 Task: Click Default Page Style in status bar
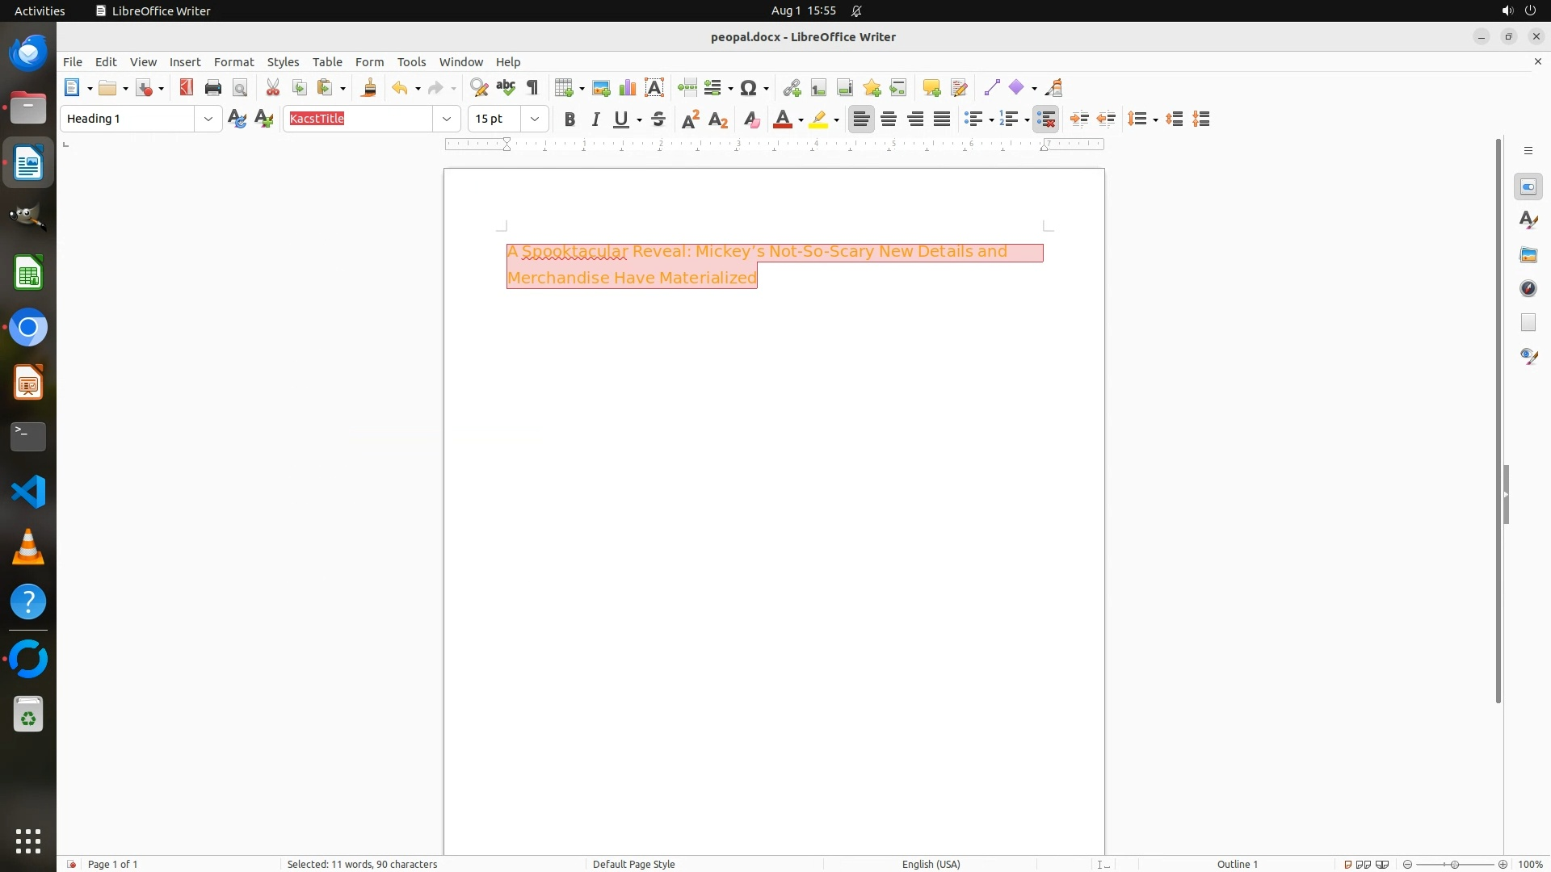(x=633, y=864)
